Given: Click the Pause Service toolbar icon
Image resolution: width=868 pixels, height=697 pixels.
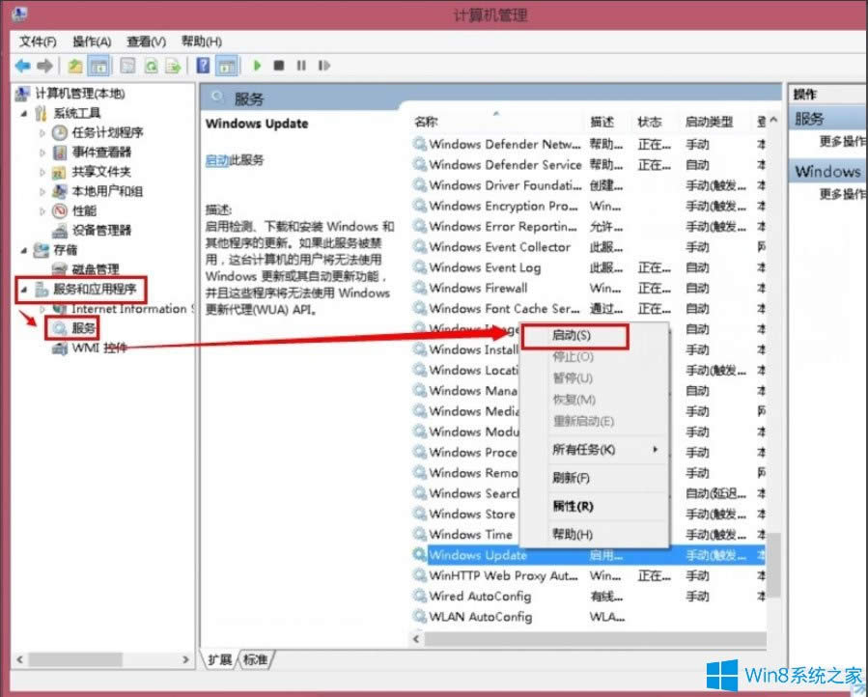Looking at the screenshot, I should (x=300, y=65).
